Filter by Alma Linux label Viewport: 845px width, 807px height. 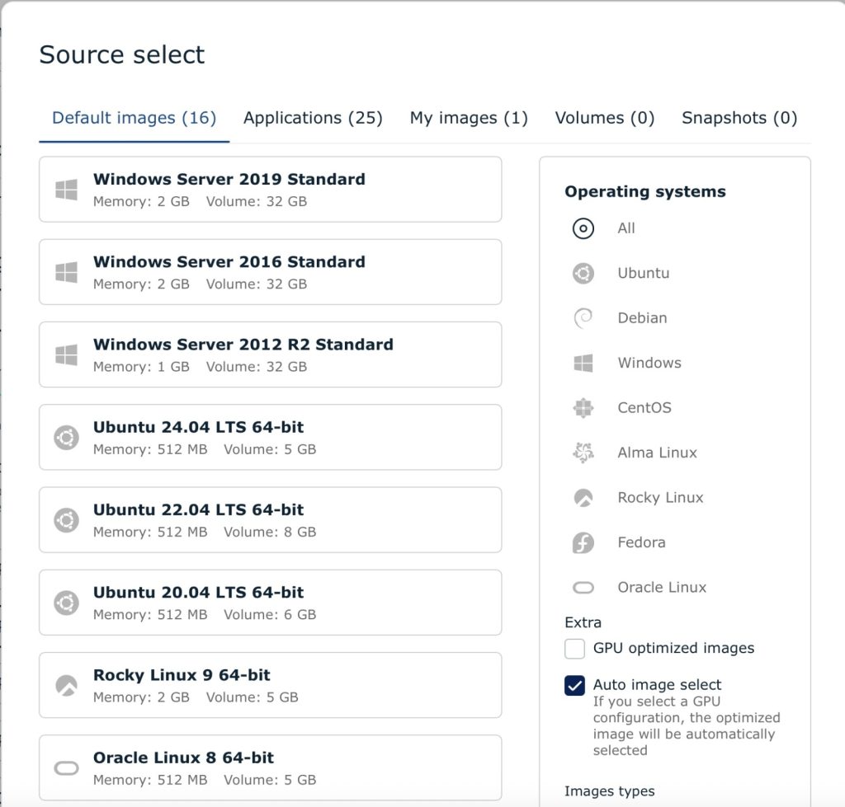coord(658,453)
